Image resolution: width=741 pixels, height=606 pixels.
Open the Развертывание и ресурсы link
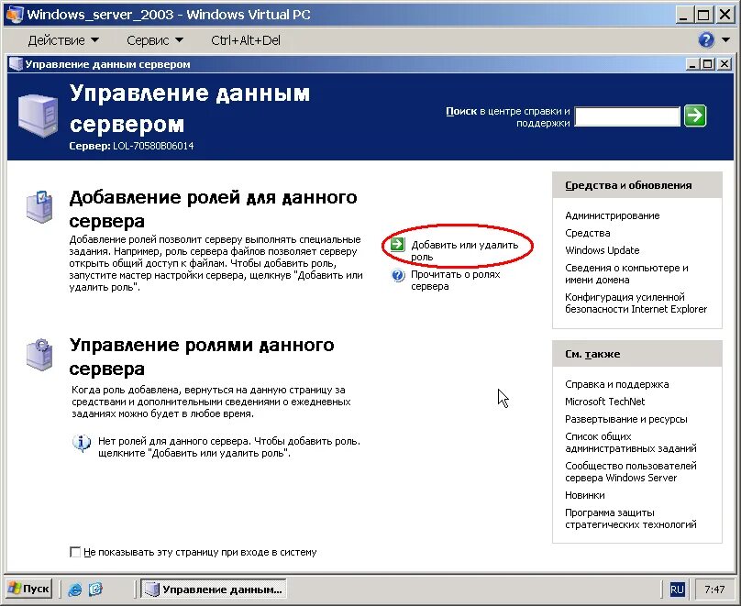(x=625, y=419)
